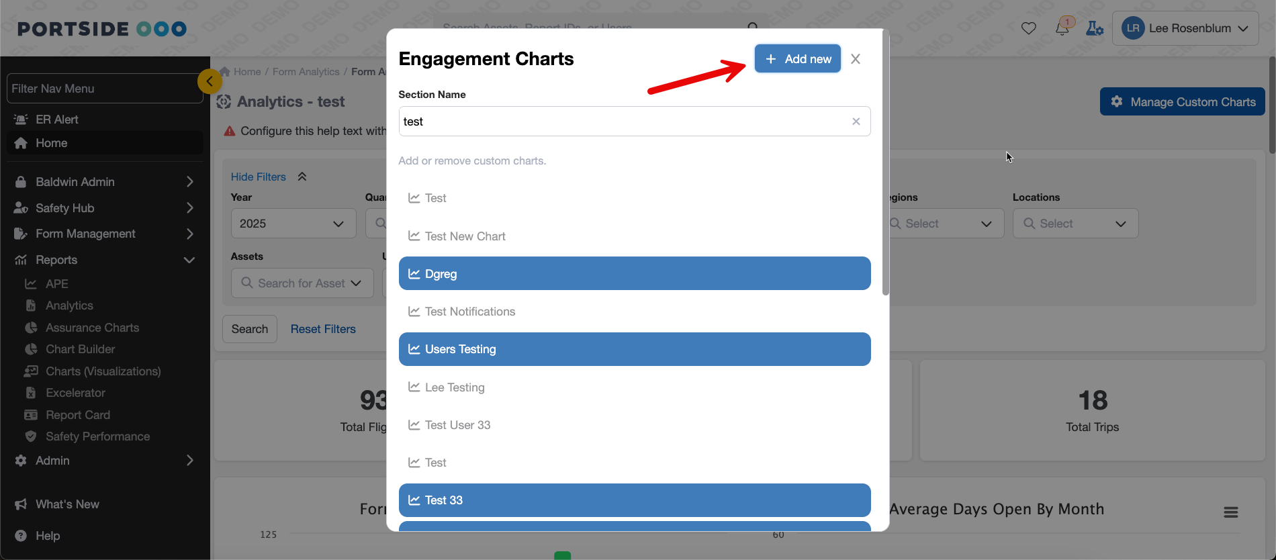Image resolution: width=1276 pixels, height=560 pixels.
Task: Click the Help question mark icon
Action: point(21,536)
